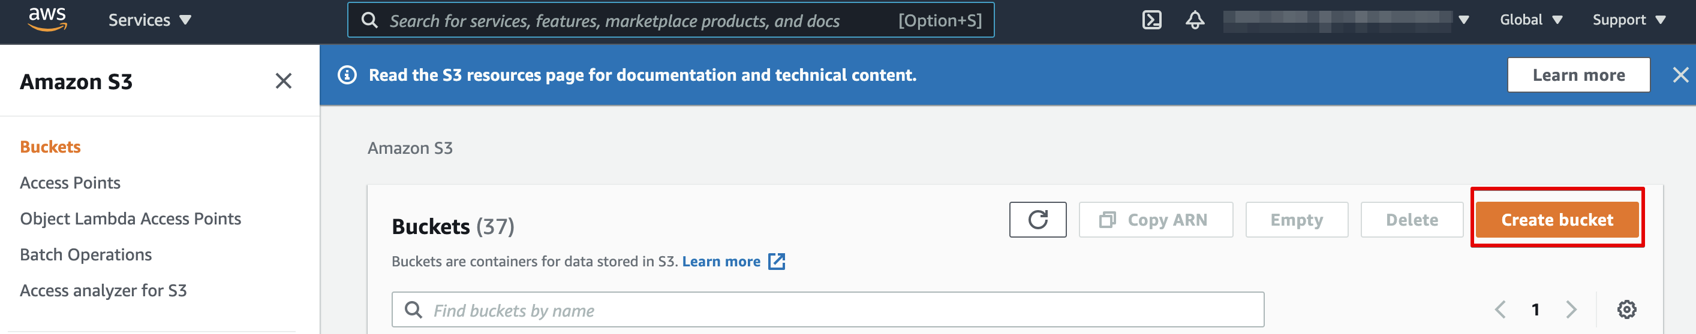Go to next page of buckets
This screenshot has height=334, width=1696.
1572,309
